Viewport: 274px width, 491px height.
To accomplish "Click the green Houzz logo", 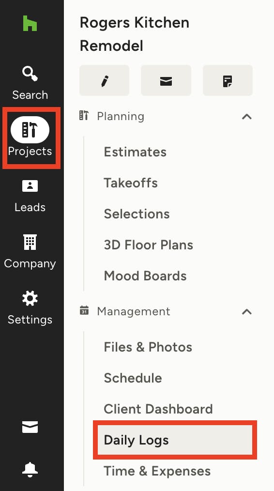I will pyautogui.click(x=30, y=24).
